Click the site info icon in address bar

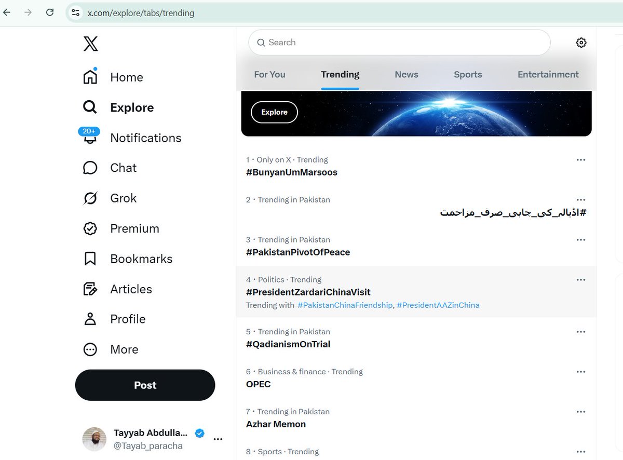pos(76,13)
